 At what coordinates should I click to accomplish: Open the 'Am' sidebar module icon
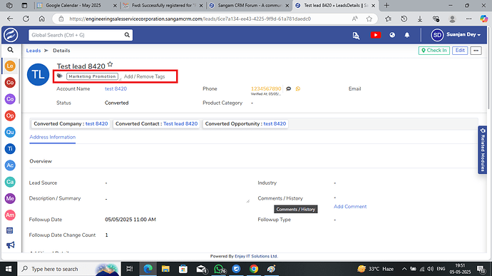click(x=10, y=215)
